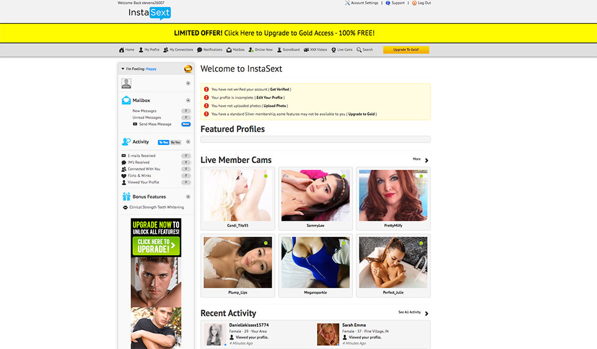Click the blank profile avatar in sidebar
This screenshot has width=597, height=349.
pos(126,83)
